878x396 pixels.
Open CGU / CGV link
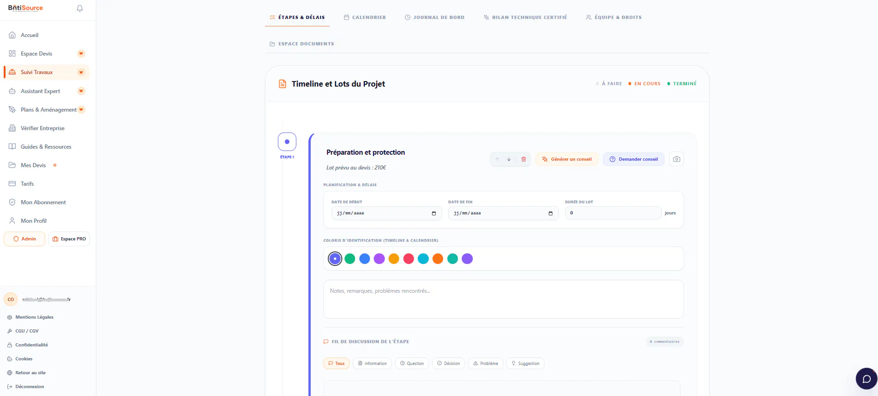point(23,331)
